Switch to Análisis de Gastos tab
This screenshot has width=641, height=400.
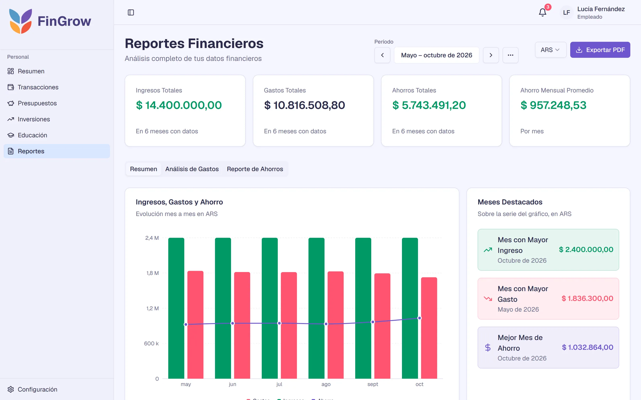coord(192,169)
